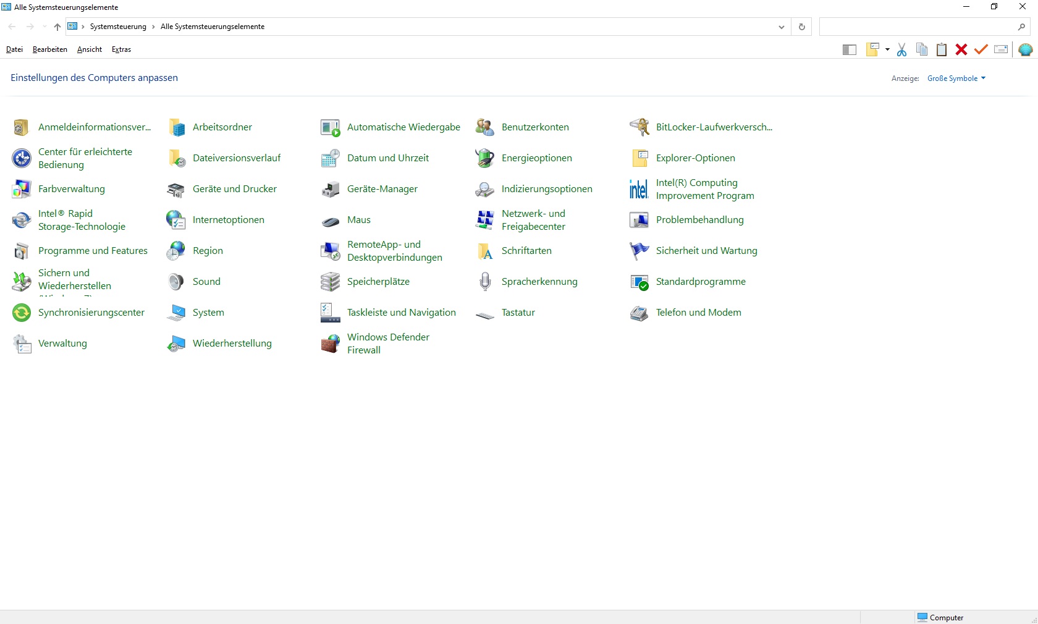Open Telefon und Modem

(x=699, y=313)
